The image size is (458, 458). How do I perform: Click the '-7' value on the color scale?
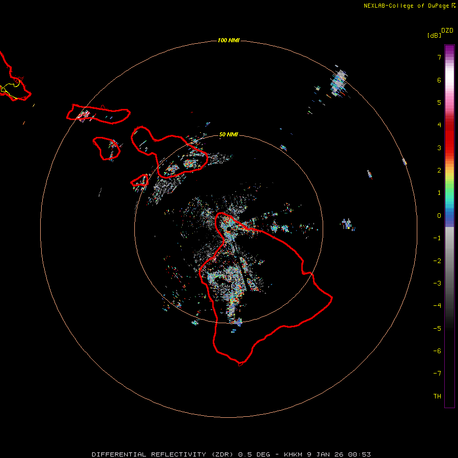tap(437, 374)
